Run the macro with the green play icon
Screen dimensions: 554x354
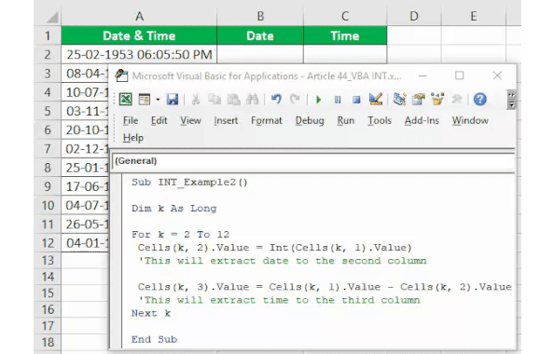click(318, 100)
